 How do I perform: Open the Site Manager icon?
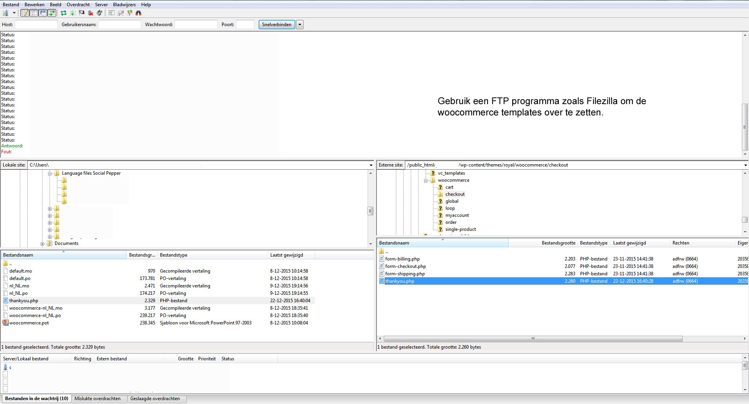(x=5, y=13)
